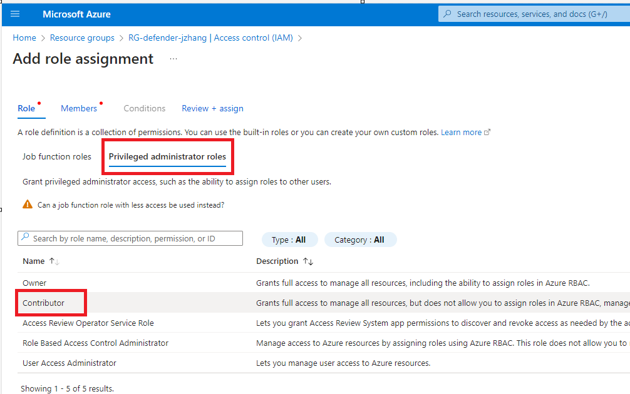The image size is (630, 394).
Task: Switch to the Members tab
Action: pyautogui.click(x=79, y=108)
